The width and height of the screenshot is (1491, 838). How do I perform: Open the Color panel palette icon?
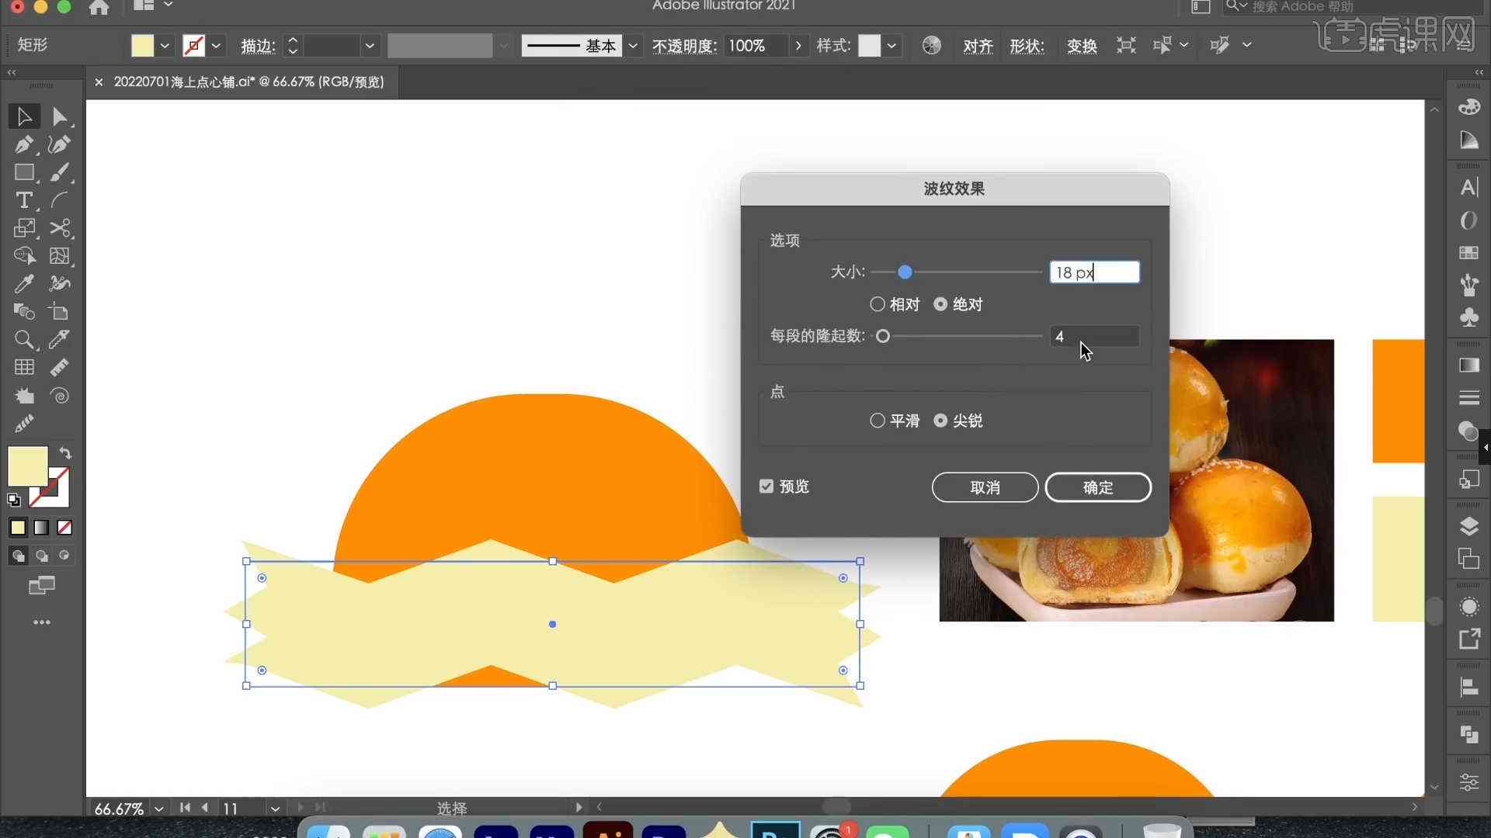[x=1468, y=107]
